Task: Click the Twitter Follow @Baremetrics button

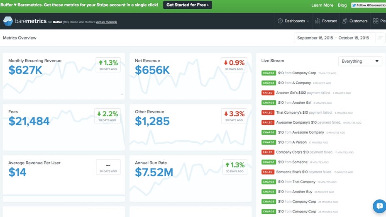Action: point(369,5)
